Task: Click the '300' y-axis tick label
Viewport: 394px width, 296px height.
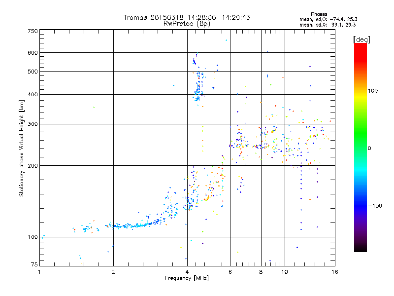Action: tap(33, 124)
